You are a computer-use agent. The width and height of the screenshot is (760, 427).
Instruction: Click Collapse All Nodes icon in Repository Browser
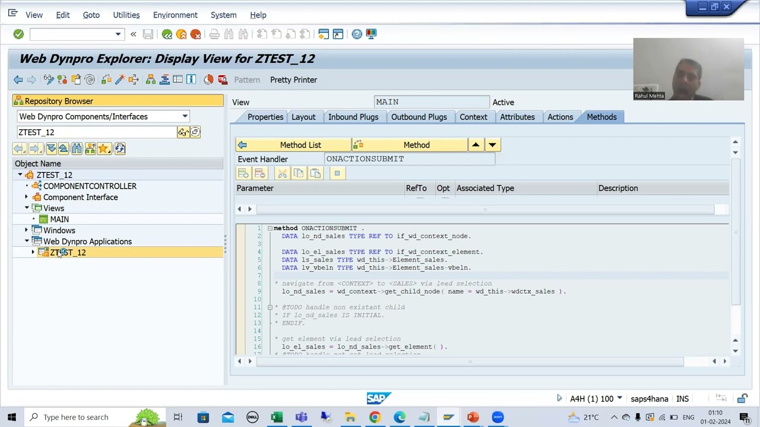(63, 149)
